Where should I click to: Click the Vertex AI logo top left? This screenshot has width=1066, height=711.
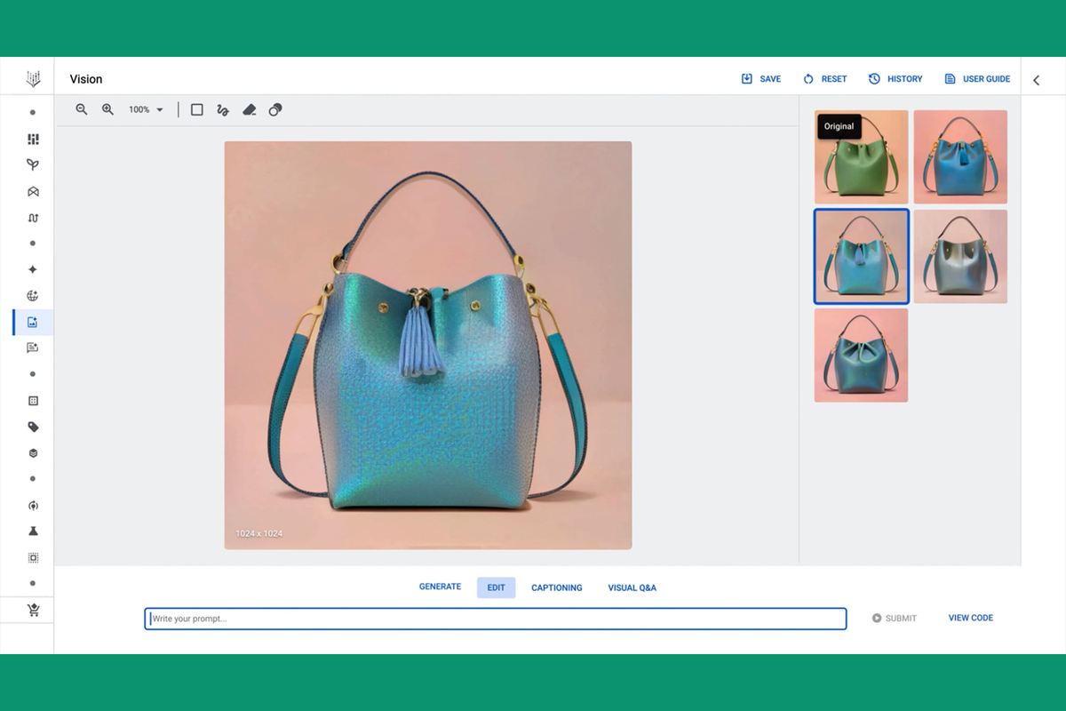click(32, 77)
